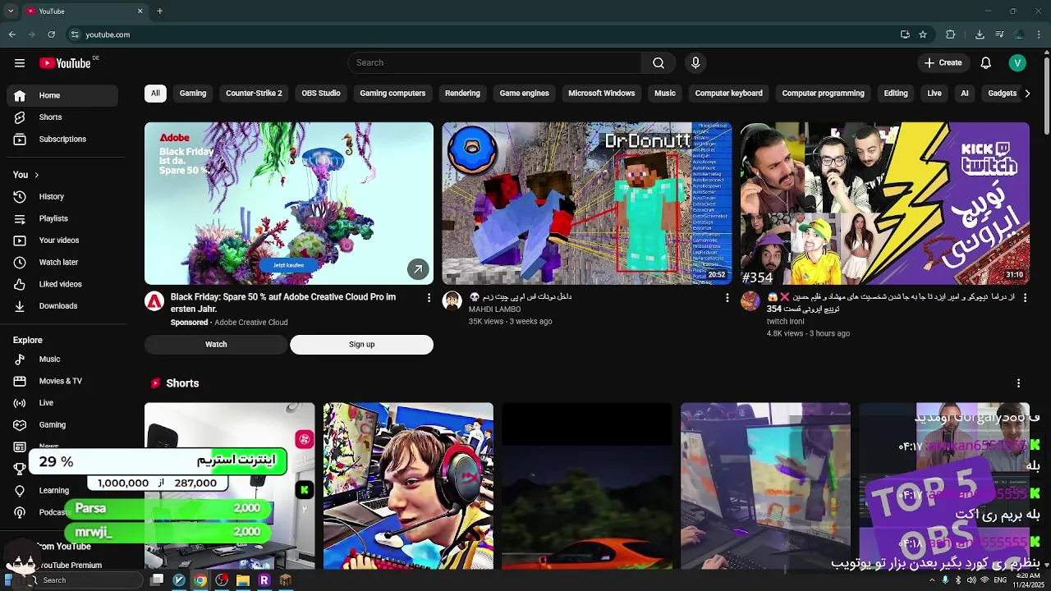Open Movies & TV in Explore
The height and width of the screenshot is (591, 1051).
pos(62,382)
